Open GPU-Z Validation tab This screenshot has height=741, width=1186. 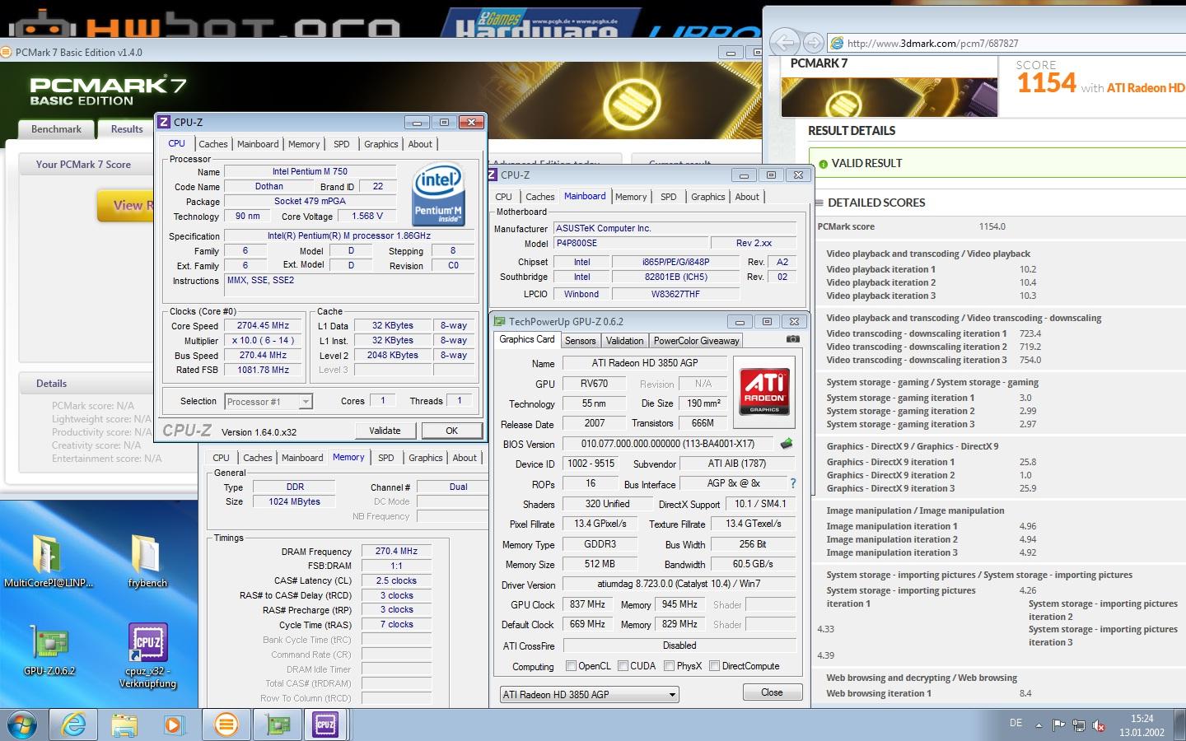click(x=624, y=340)
